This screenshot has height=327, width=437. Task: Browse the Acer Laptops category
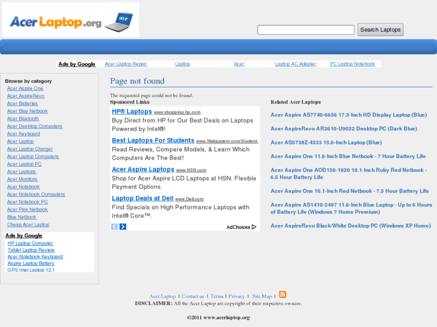coord(22,172)
